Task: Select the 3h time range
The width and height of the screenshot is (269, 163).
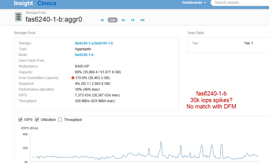Action: tap(102, 20)
